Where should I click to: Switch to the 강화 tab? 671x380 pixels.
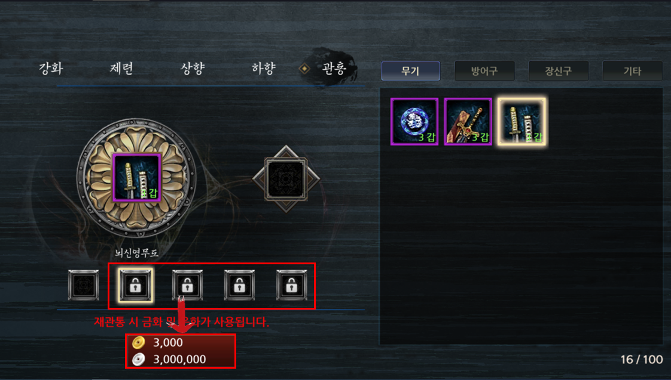51,69
